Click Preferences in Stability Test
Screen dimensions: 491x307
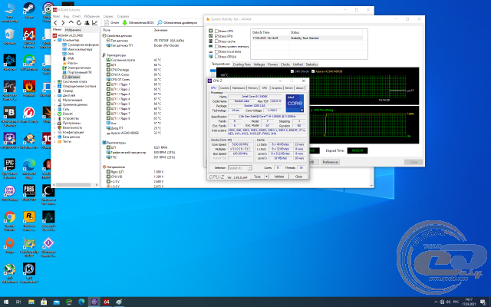click(331, 162)
